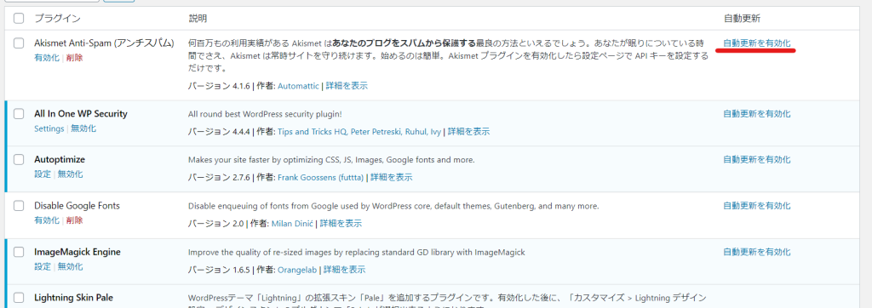Screen dimensions: 872x308
Task: Show details for Disable Google Fonts
Action: (341, 224)
